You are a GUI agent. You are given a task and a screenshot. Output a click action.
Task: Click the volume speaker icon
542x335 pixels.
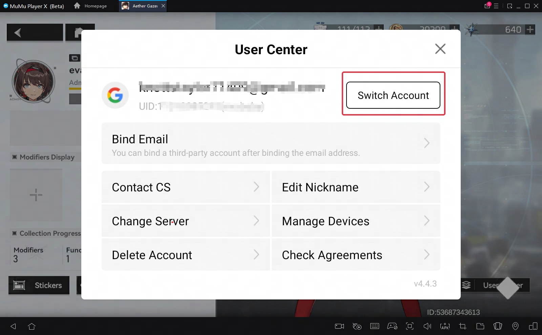[x=427, y=326]
